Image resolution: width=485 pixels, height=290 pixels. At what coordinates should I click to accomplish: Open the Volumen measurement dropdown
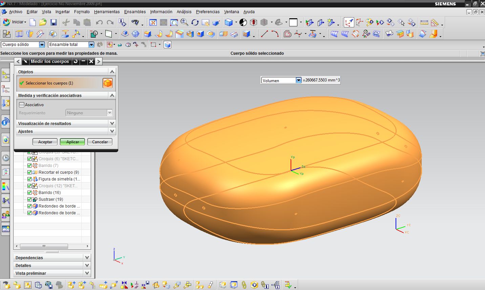298,80
